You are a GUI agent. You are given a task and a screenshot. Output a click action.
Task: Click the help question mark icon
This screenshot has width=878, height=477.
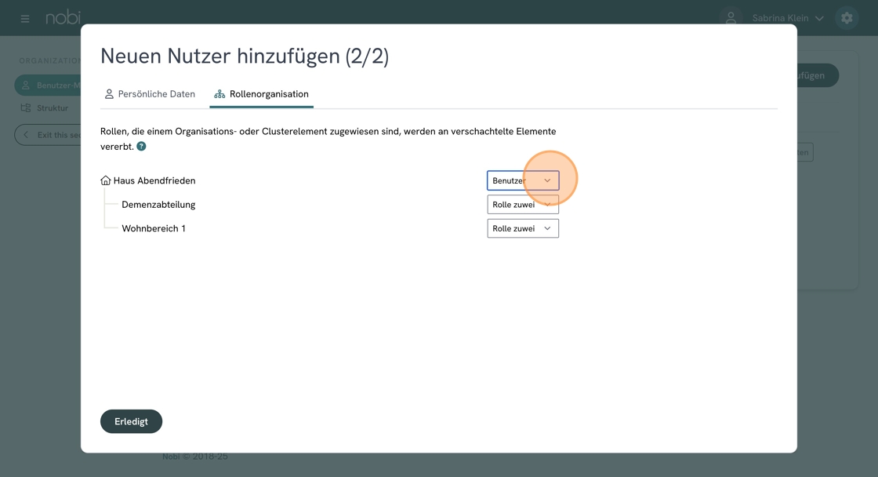[x=141, y=147]
